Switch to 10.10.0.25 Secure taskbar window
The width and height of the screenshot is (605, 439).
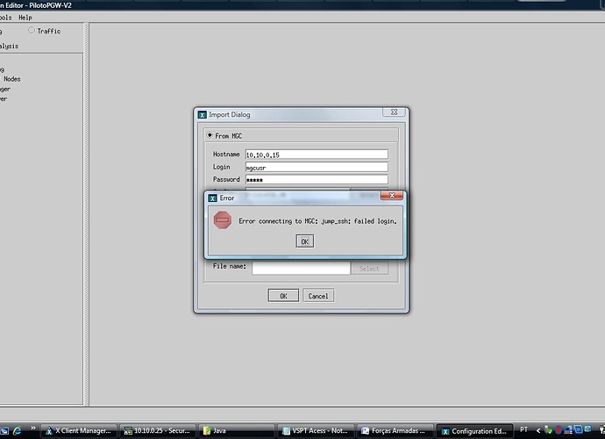[158, 430]
